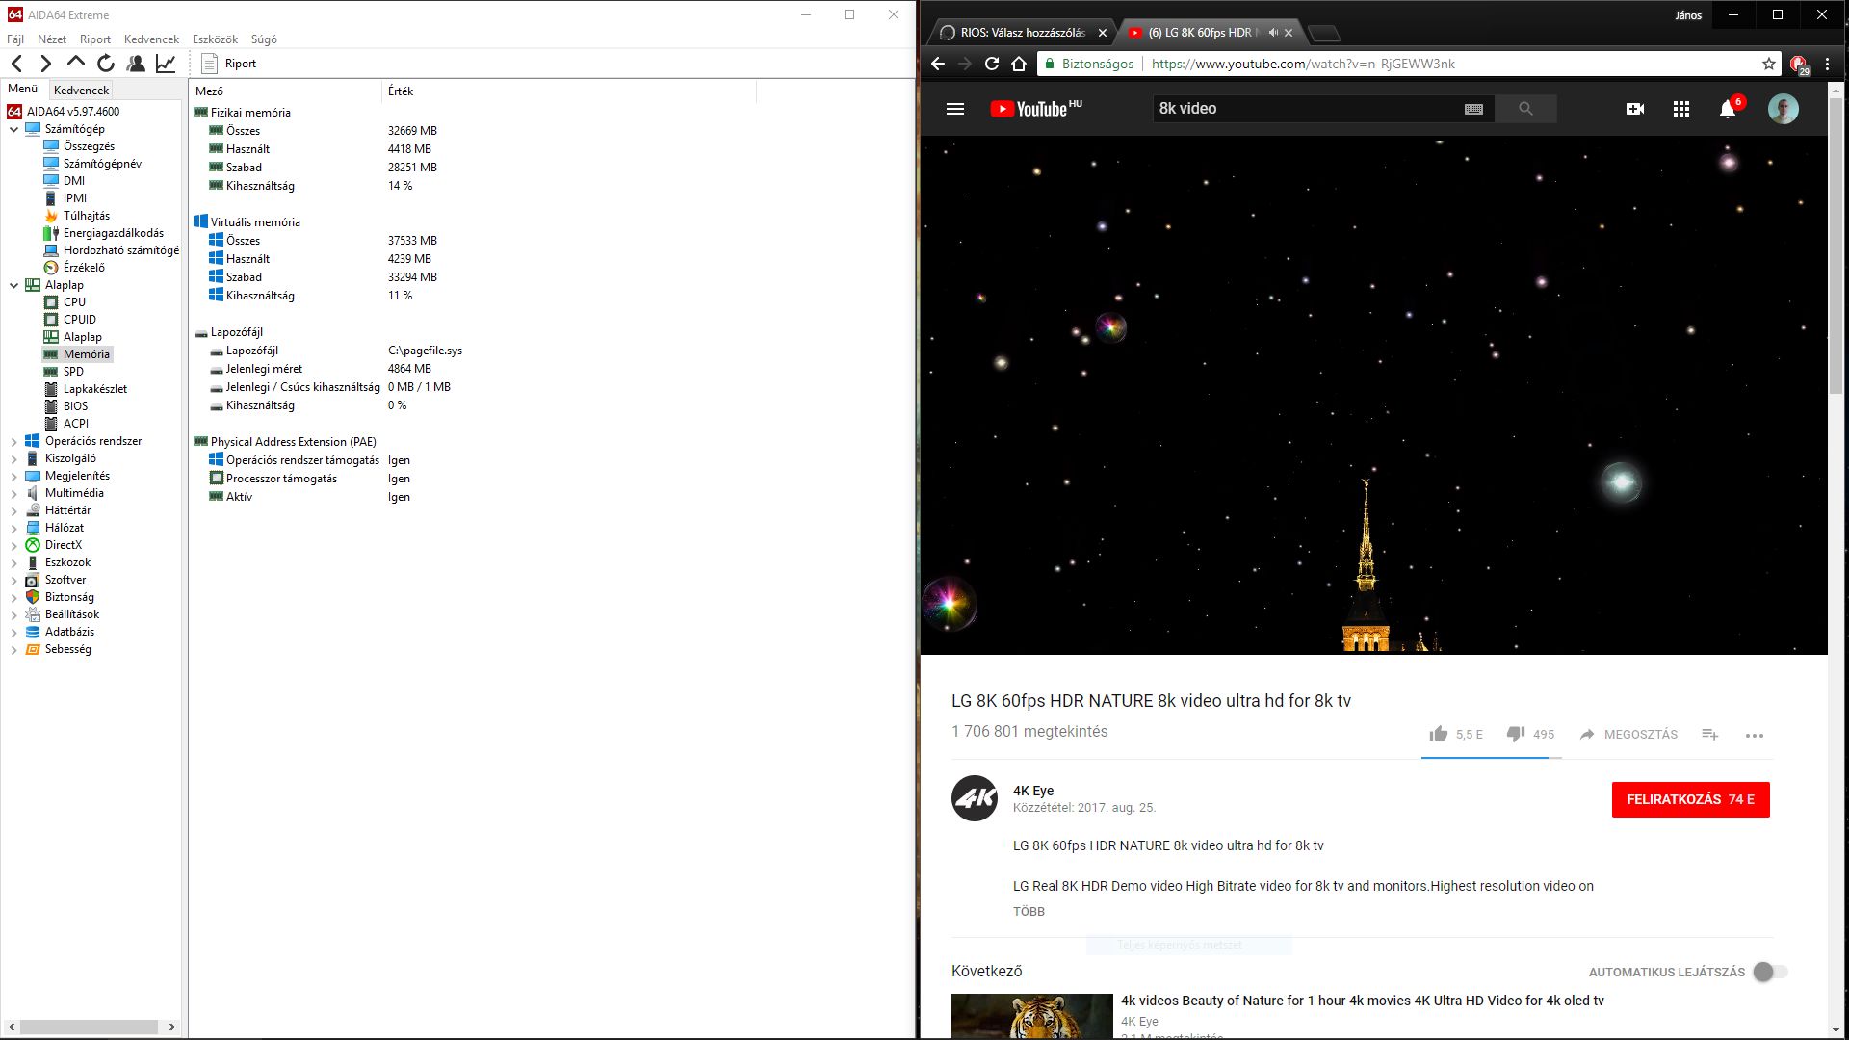Click the AIDA64 tree horizontal scrollbar
The width and height of the screenshot is (1849, 1040).
point(91,1027)
